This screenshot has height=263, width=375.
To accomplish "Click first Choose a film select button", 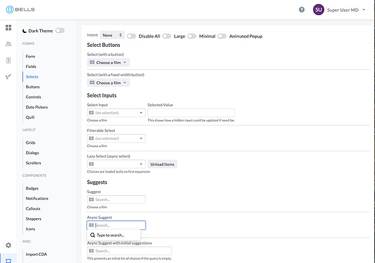I will 108,63.
